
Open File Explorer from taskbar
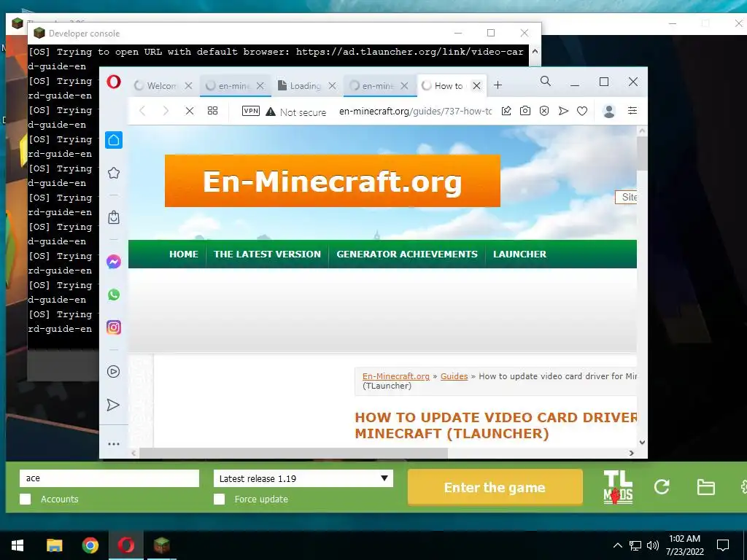point(54,545)
